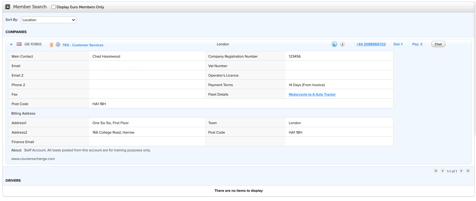This screenshot has width=476, height=201.
Task: Open Motorcycle to 6 Axle Tractor link
Action: (312, 94)
